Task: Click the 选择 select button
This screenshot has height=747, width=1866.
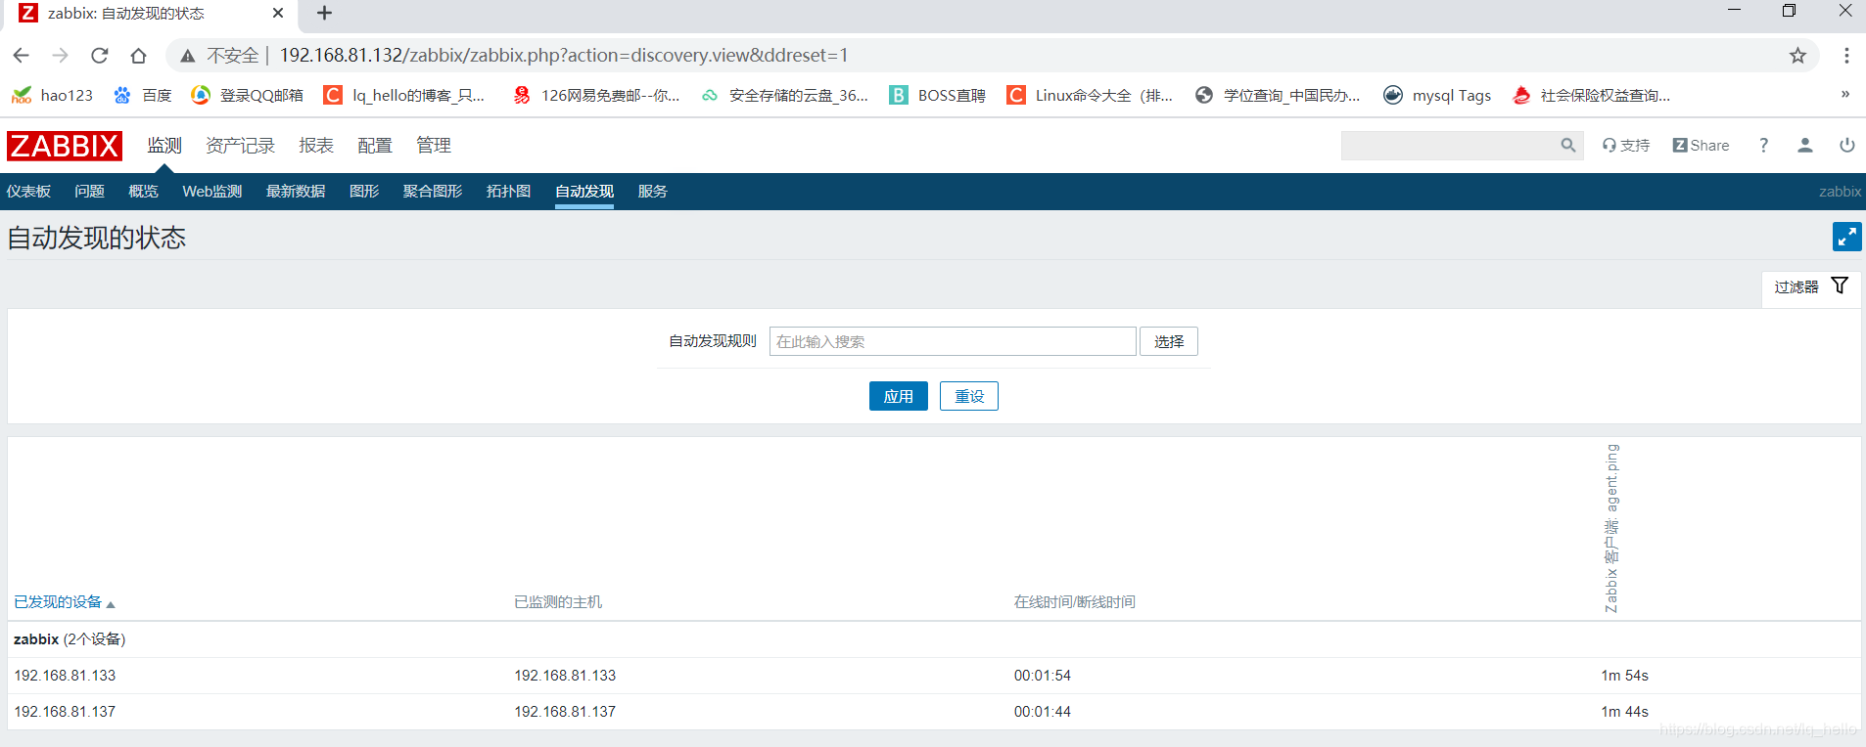Action: [1169, 341]
